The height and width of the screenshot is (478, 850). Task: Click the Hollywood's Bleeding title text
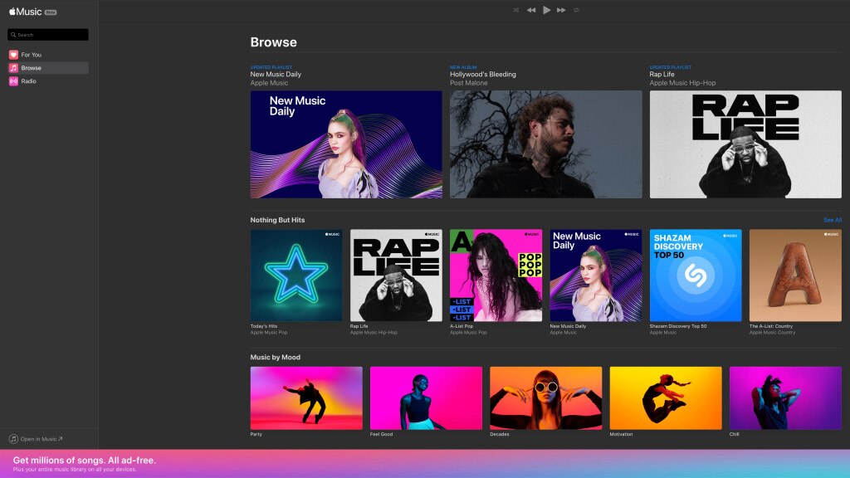pos(483,74)
